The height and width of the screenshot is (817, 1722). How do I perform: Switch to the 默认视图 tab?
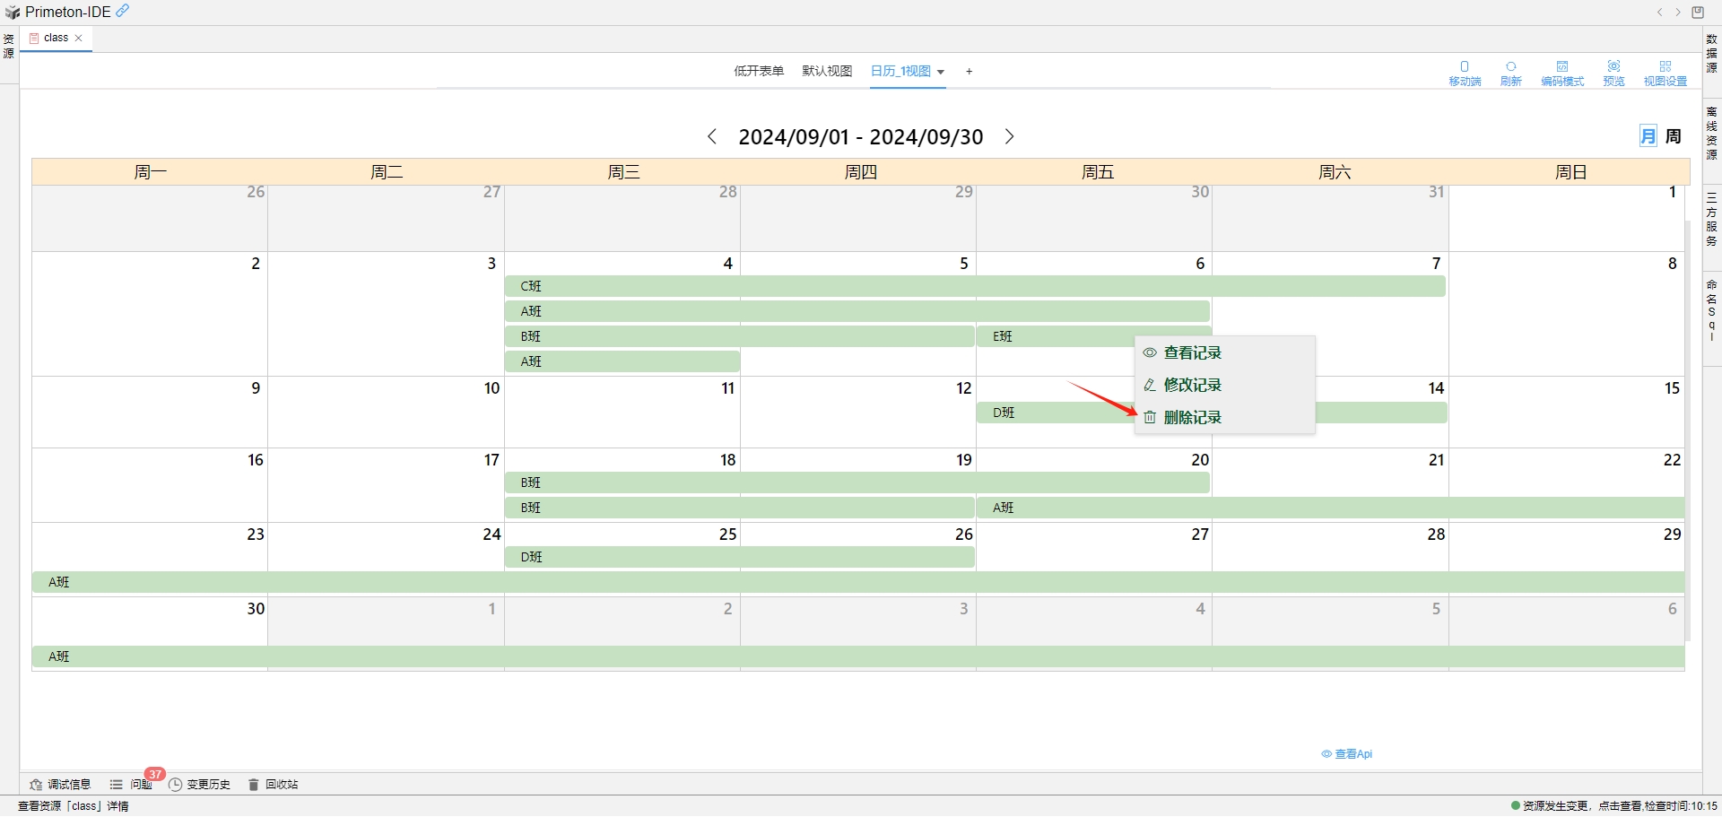826,71
